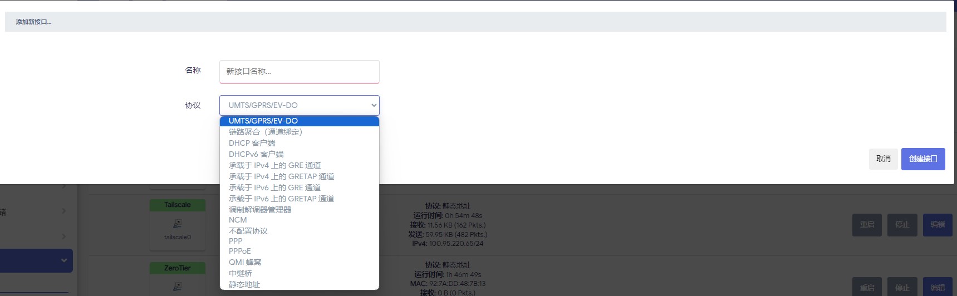Select 承载于 IPv4 上的 GRETAP 通道 option
957x296 pixels.
click(300, 176)
